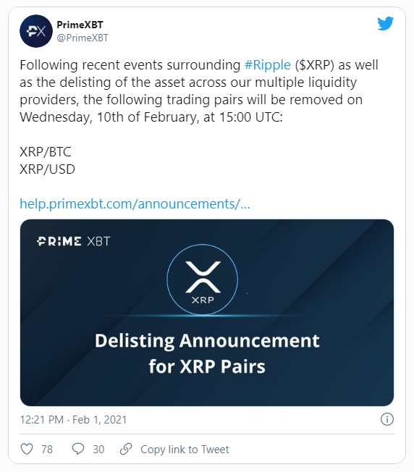Click the tweet body text paragraph

click(198, 91)
